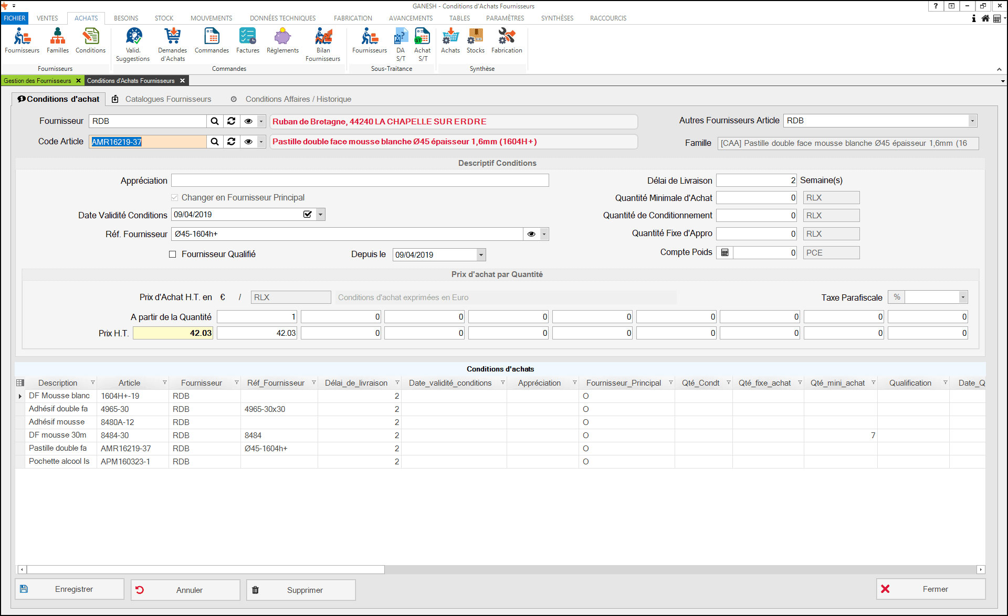Toggle the Changer en Fournisseur Principal checkbox
The width and height of the screenshot is (1008, 616).
[x=175, y=198]
